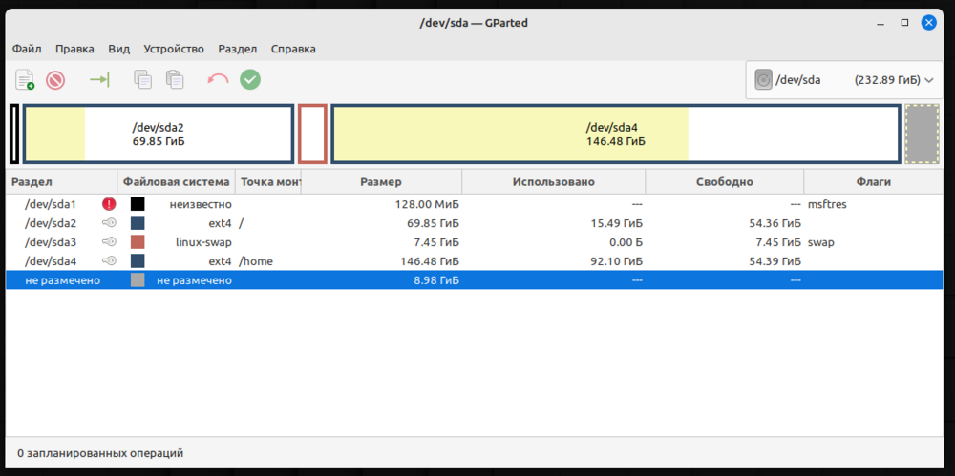This screenshot has height=476, width=955.
Task: Click the Раздел column header
Action: (x=61, y=182)
